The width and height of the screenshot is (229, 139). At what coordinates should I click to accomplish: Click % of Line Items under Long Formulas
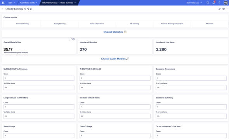[39, 116]
